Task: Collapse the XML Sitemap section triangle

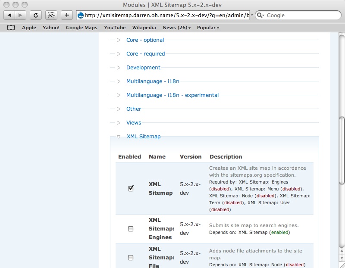Action: [x=119, y=137]
